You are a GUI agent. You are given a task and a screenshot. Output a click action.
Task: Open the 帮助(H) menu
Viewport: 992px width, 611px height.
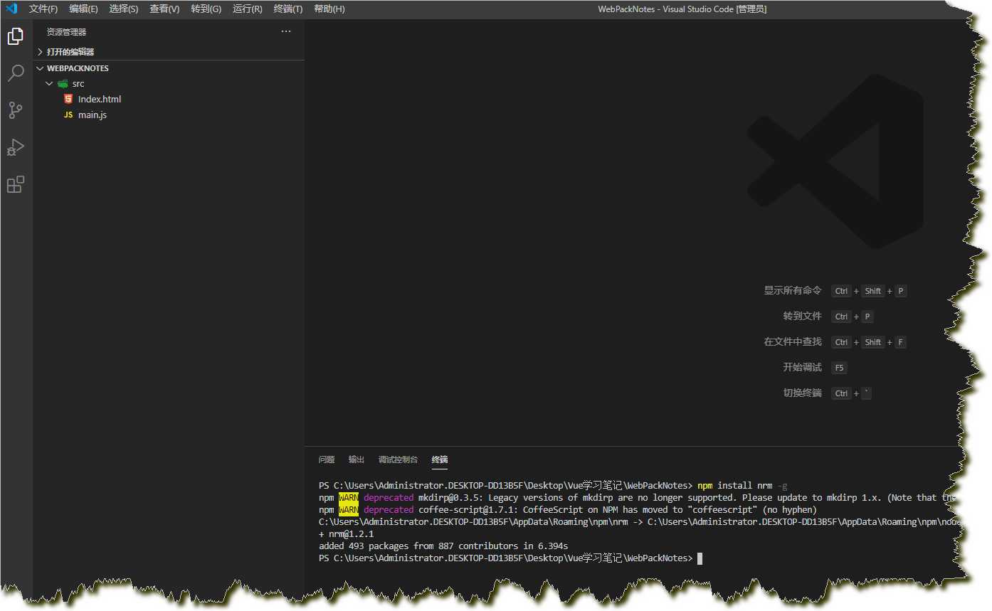tap(329, 9)
